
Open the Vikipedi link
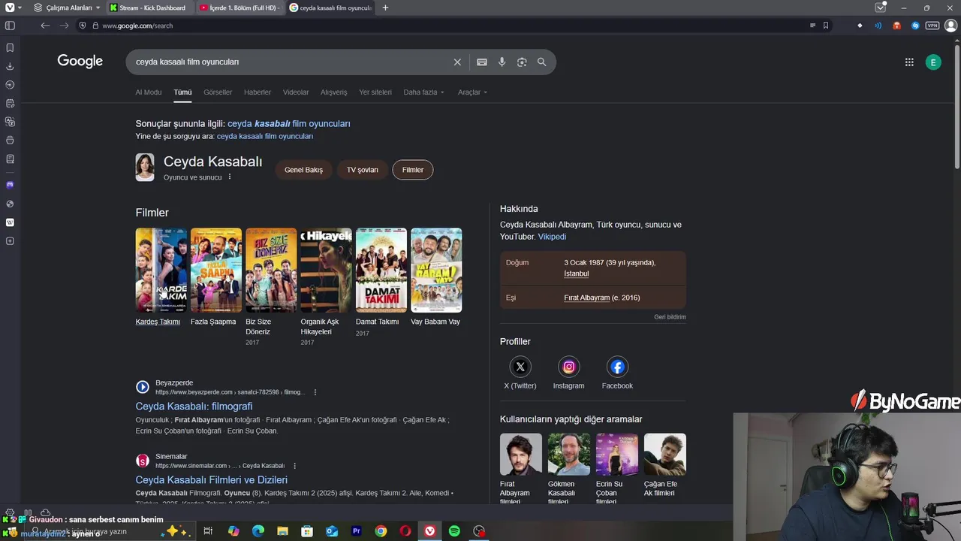point(552,237)
